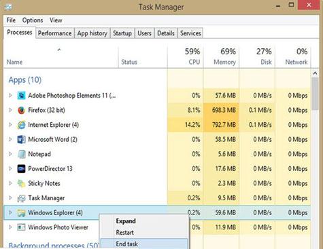Select the Windows Photo Viewer icon

tap(21, 227)
